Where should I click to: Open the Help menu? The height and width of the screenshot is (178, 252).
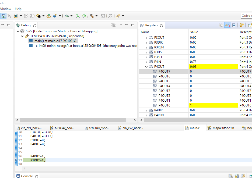pyautogui.click(x=18, y=9)
